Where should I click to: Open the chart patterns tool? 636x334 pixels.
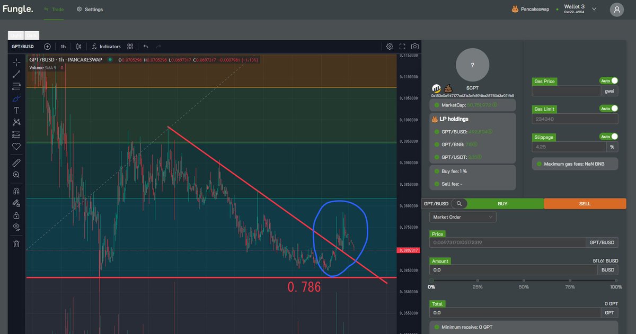click(x=16, y=122)
